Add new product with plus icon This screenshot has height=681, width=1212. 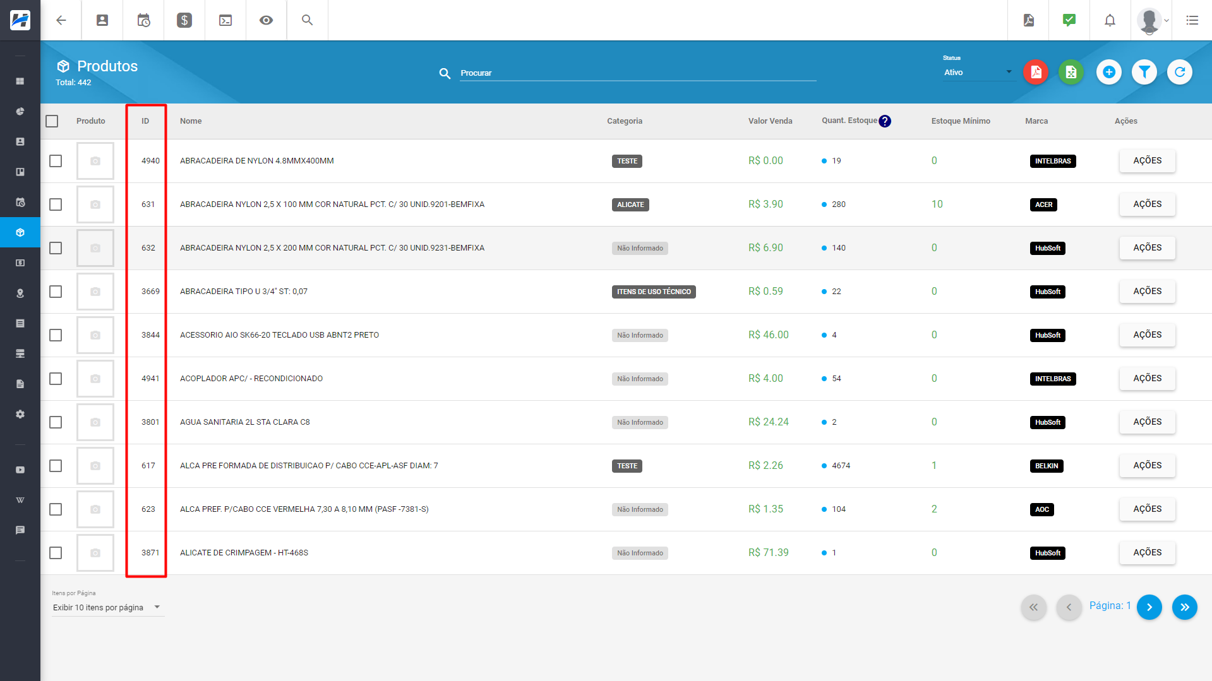click(1108, 73)
